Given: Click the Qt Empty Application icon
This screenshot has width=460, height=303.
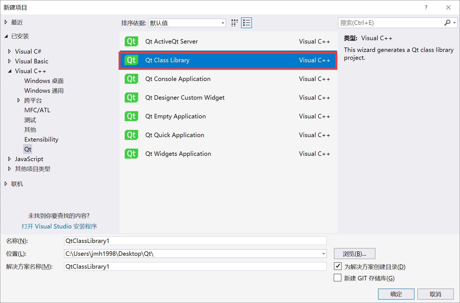Looking at the screenshot, I should [131, 116].
